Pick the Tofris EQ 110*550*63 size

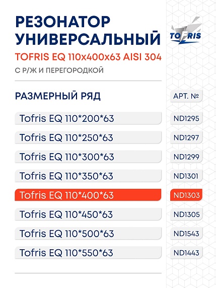[88, 253]
